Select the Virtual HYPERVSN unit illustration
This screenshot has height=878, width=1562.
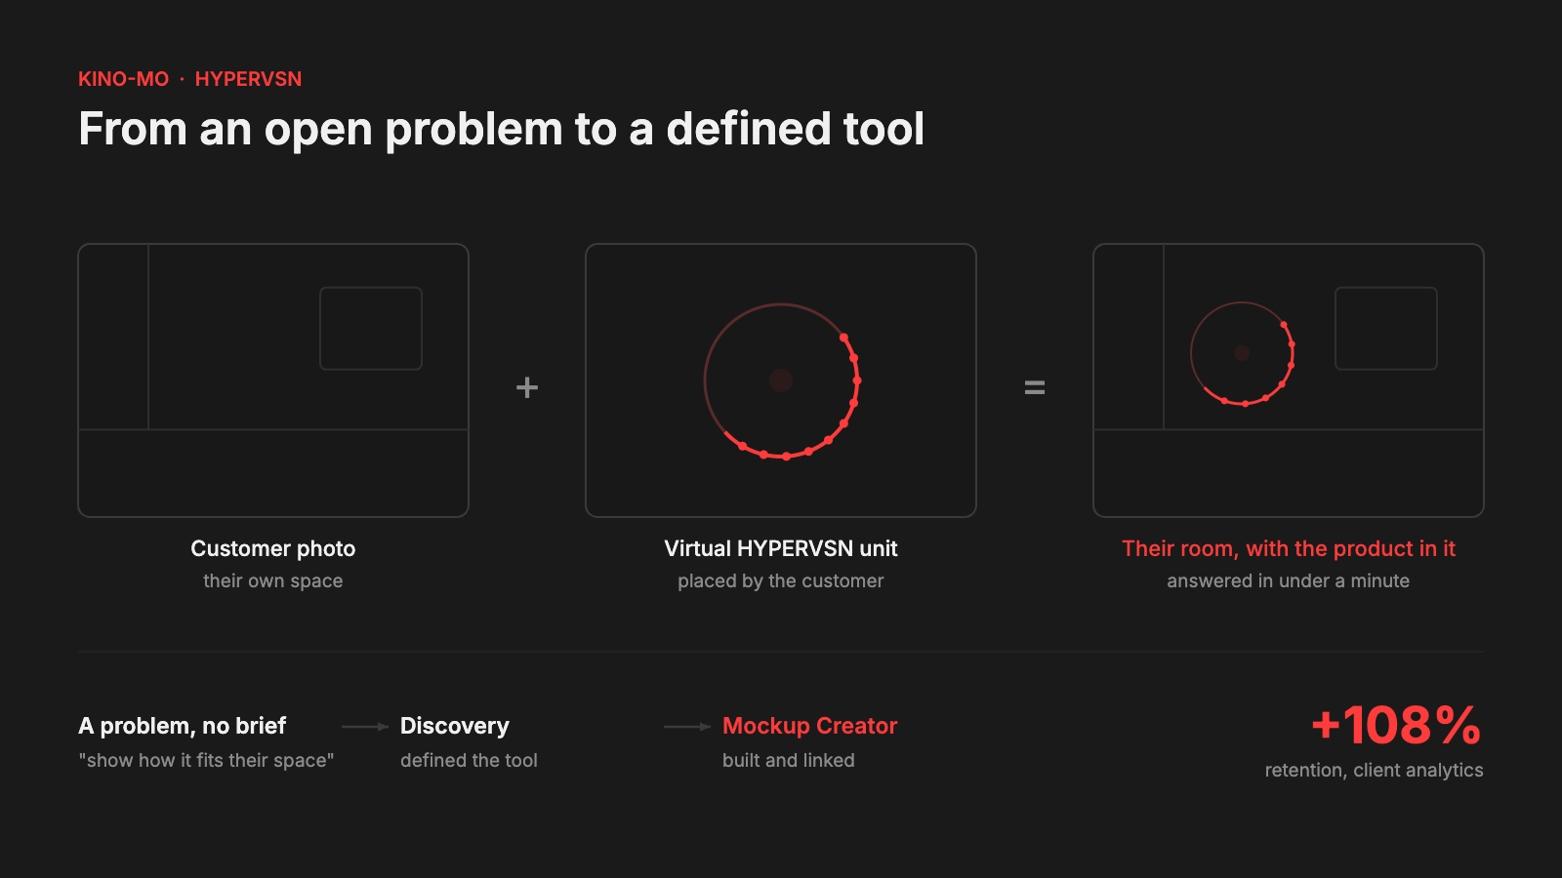(781, 380)
